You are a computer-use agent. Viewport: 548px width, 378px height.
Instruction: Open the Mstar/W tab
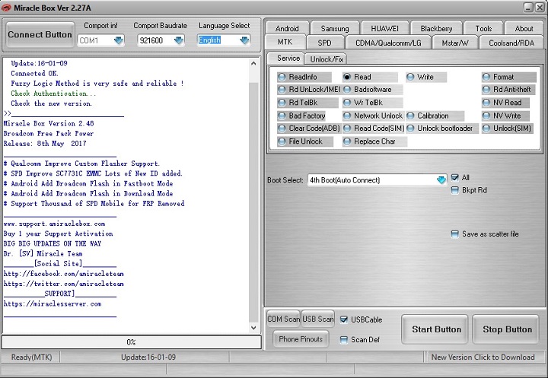(x=454, y=43)
